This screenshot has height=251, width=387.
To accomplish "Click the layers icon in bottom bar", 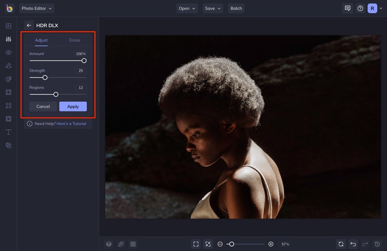I will [109, 244].
